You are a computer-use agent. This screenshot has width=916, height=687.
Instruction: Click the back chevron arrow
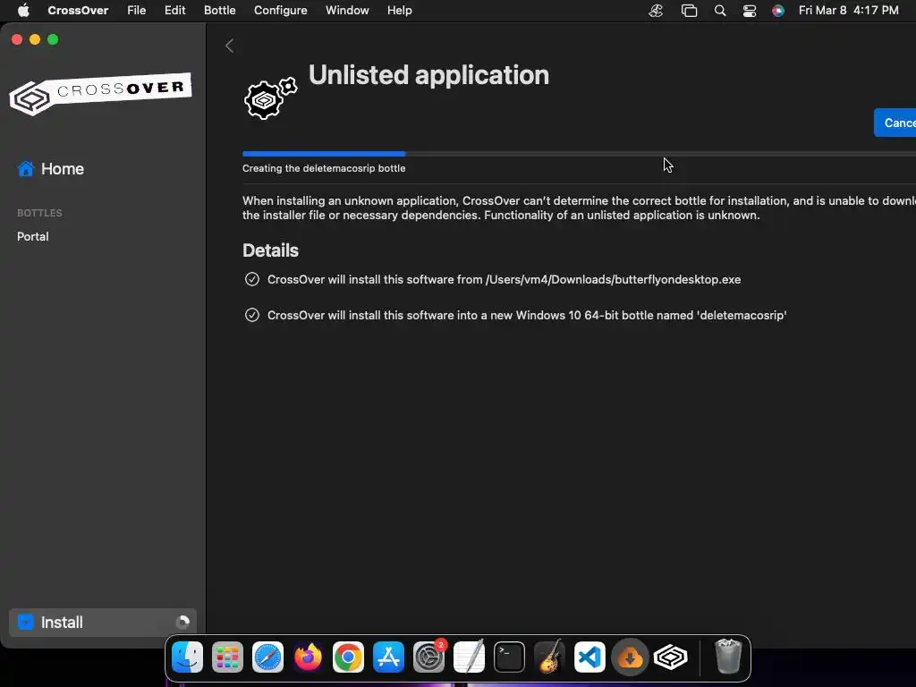(230, 46)
